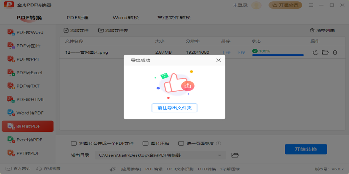Screen dimensions: 349x174
Task: Click the app logo in title bar
Action: 9,5
